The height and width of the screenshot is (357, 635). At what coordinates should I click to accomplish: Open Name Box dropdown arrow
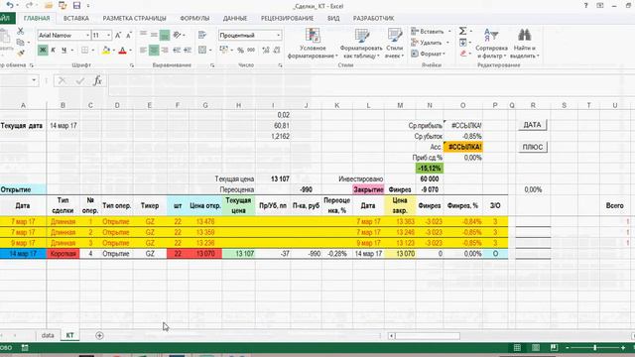tap(34, 80)
